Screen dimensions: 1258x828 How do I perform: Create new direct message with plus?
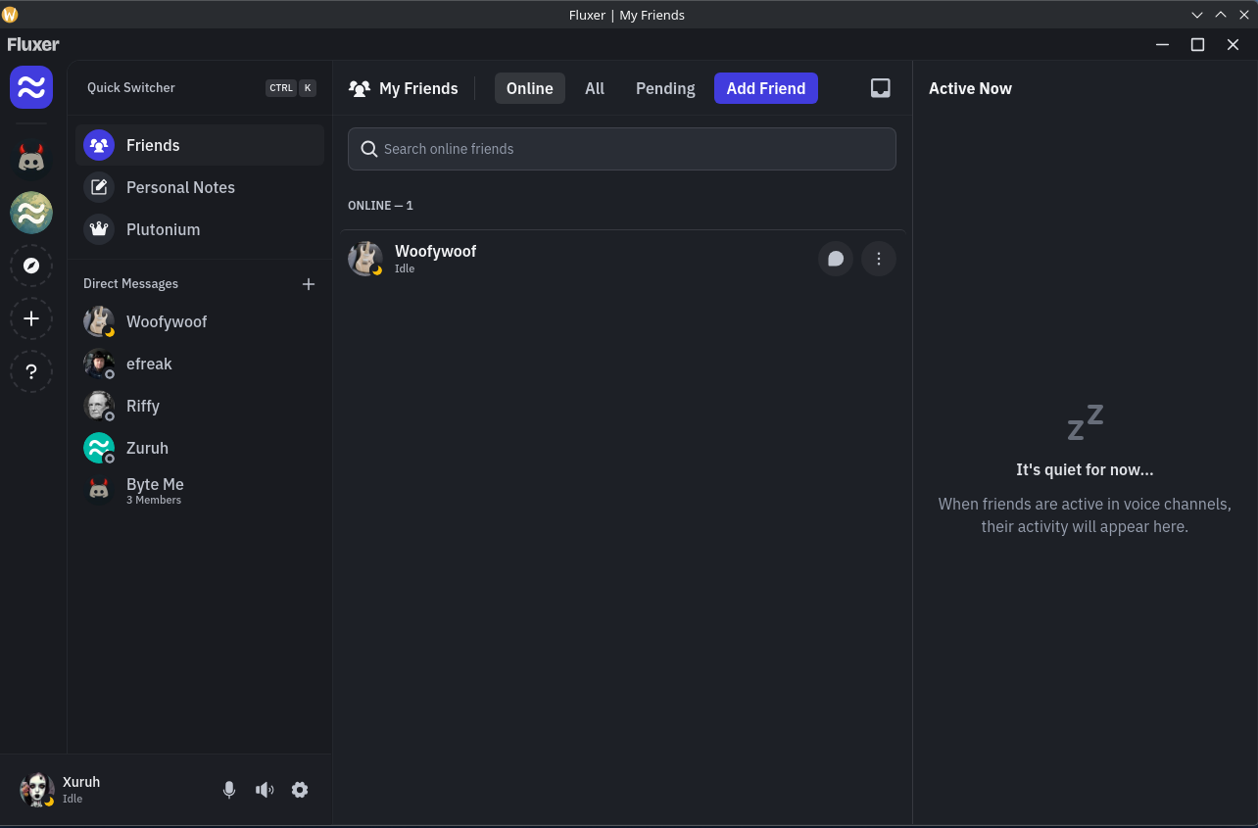coord(309,284)
